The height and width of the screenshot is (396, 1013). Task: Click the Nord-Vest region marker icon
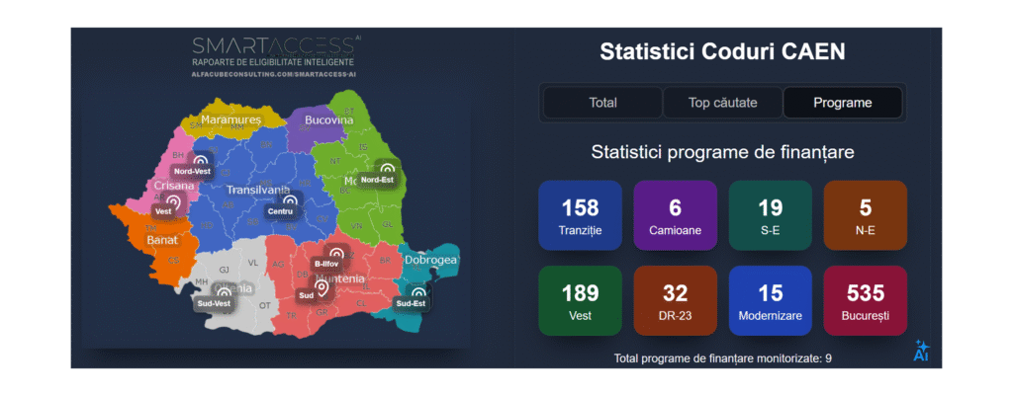[199, 160]
